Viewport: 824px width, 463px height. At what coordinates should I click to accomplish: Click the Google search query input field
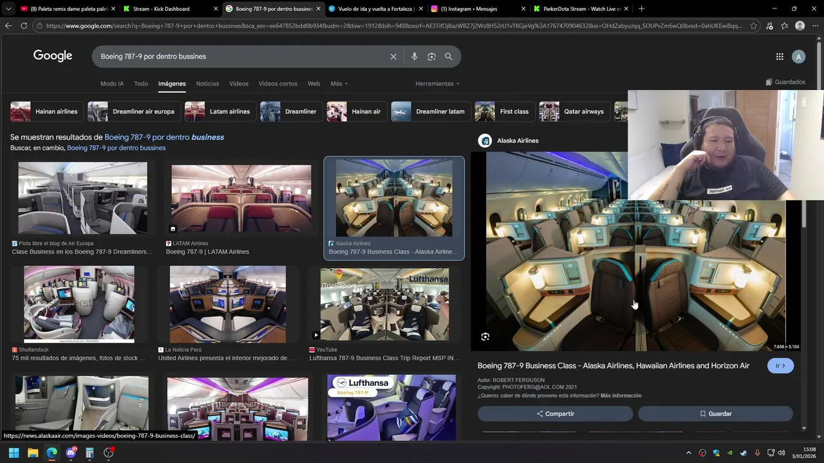[241, 57]
